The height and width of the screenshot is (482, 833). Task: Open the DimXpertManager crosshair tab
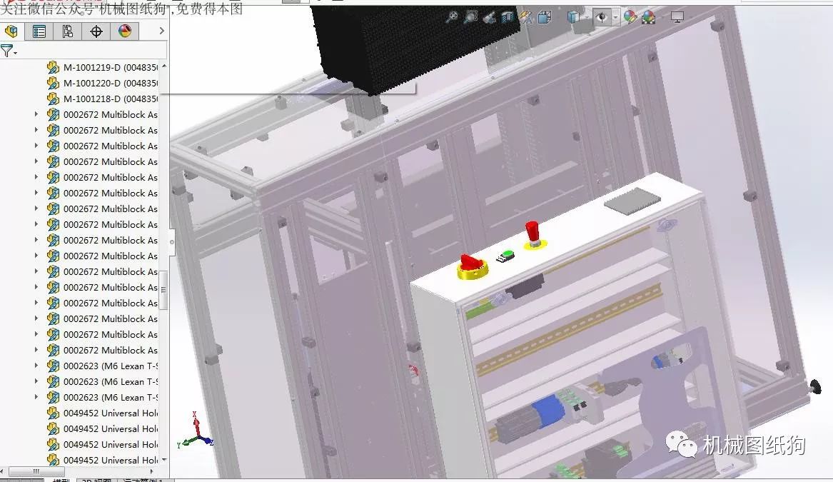[96, 31]
